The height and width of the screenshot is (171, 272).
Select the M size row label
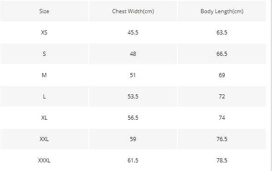tap(44, 75)
